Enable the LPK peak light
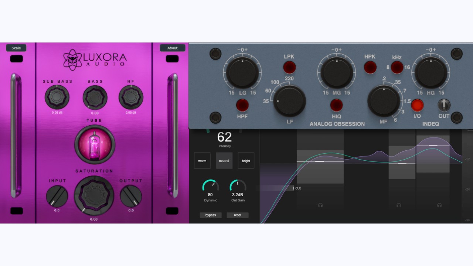This screenshot has width=473, height=266. 289,67
